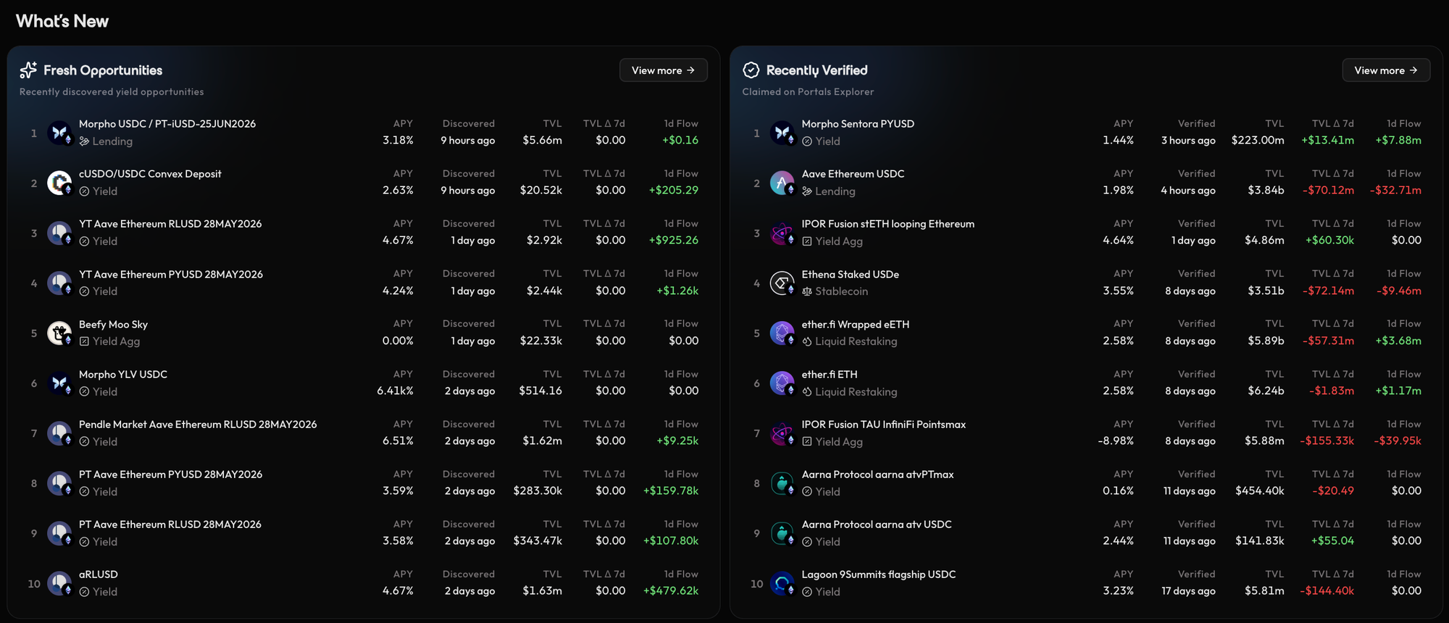The height and width of the screenshot is (623, 1449).
Task: Click the logo of PT Aave Ethereum PYUSD 28MAY2026
Action: [59, 482]
